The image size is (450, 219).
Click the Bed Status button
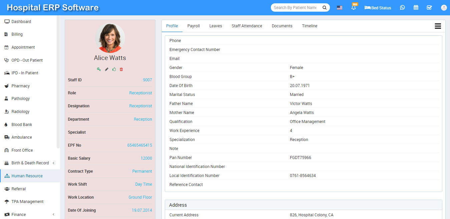point(378,8)
